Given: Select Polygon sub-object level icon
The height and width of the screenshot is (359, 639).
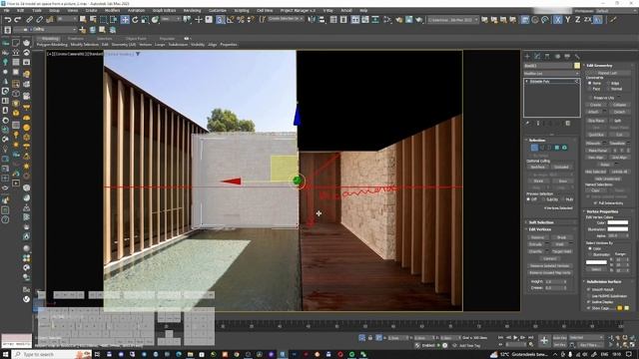Looking at the screenshot, I should point(557,148).
